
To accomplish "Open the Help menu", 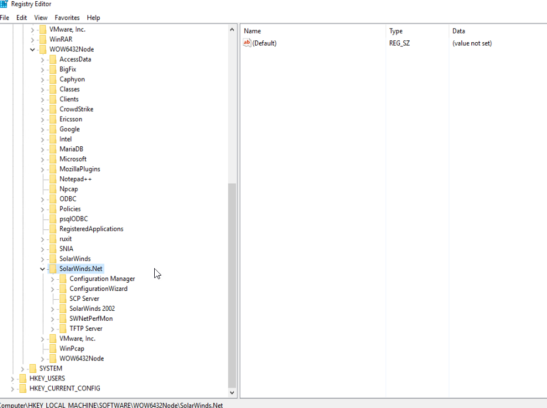I will point(93,18).
